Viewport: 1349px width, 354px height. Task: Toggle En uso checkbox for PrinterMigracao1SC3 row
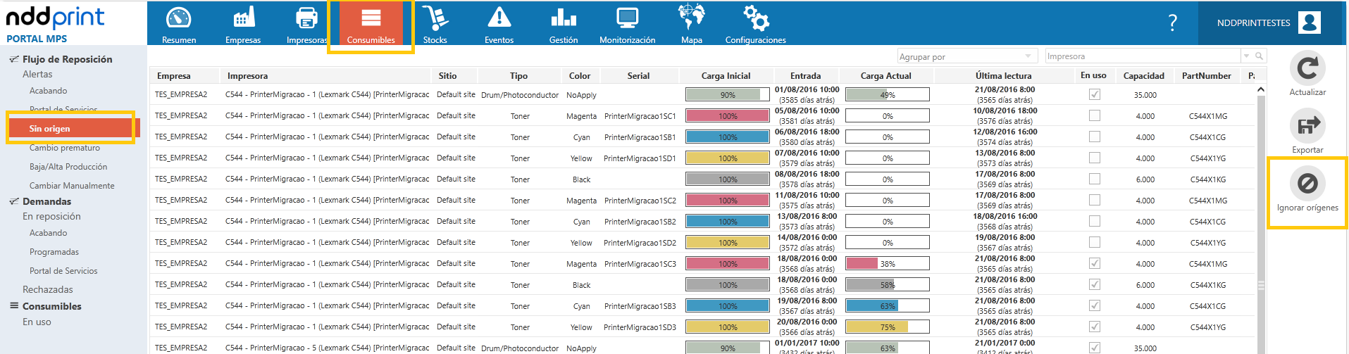[1094, 263]
